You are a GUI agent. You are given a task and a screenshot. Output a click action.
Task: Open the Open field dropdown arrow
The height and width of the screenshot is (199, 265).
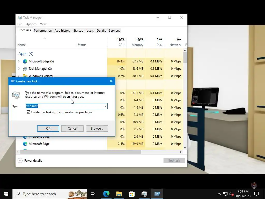coord(105,106)
